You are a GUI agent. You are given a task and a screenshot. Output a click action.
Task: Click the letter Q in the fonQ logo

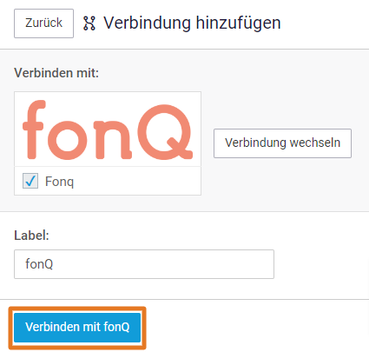(x=165, y=132)
